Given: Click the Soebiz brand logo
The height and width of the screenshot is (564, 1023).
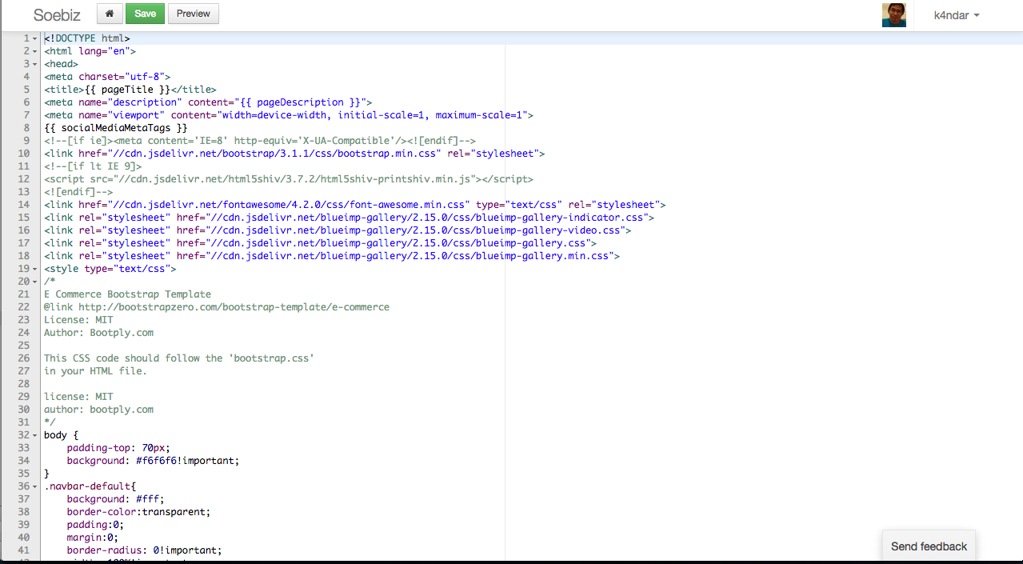Looking at the screenshot, I should click(57, 14).
